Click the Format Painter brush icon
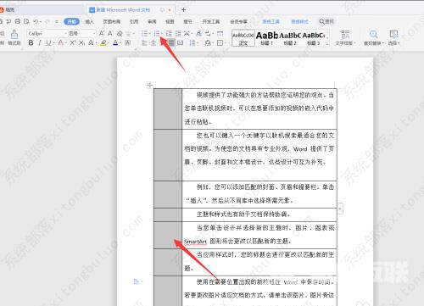Viewport: 424px width, 306px height. 14,34
